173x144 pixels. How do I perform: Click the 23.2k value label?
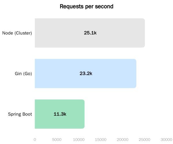[x=86, y=73]
